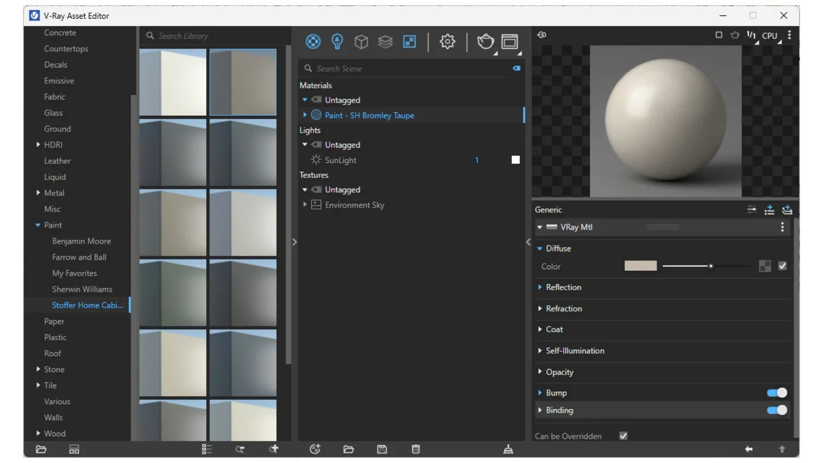
Task: Switch to the Lights asset category
Action: [x=337, y=42]
